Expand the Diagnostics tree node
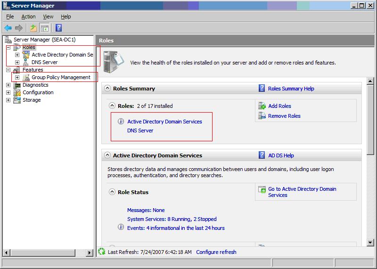Screen dimensions: 377x269 click(8, 85)
